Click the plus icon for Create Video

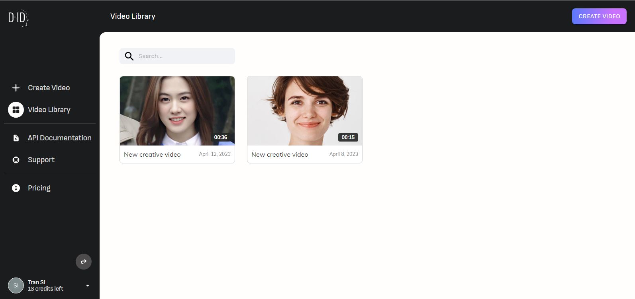pos(16,88)
